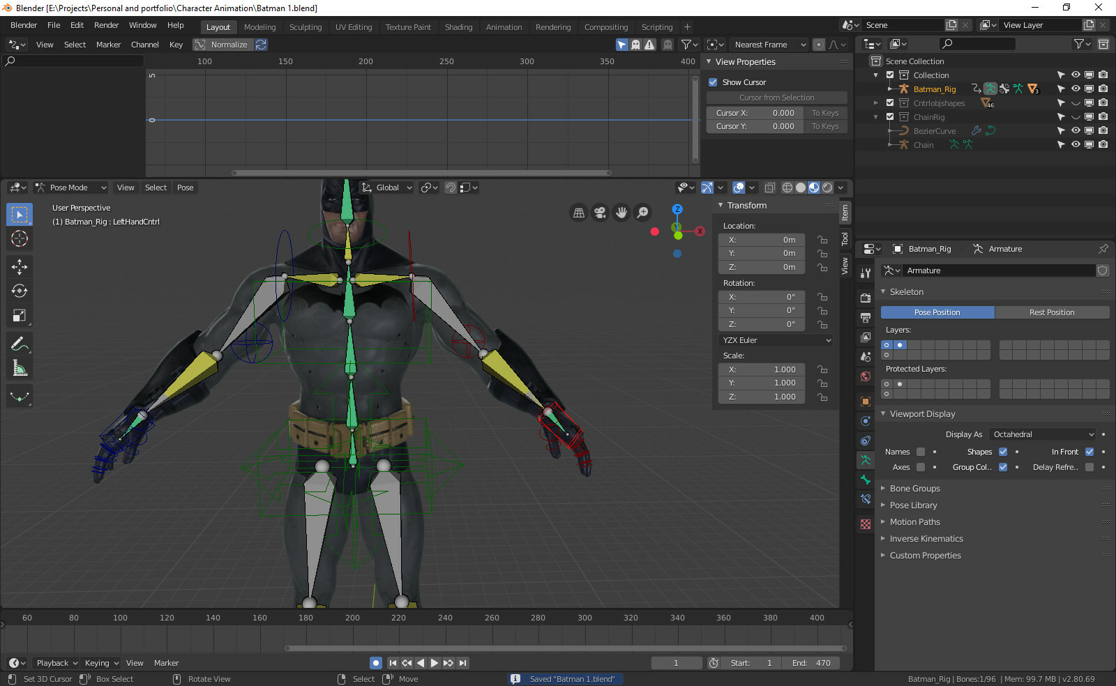Screen dimensions: 1116x686
Task: Expand the Inverse Kinematics panel
Action: (x=926, y=539)
